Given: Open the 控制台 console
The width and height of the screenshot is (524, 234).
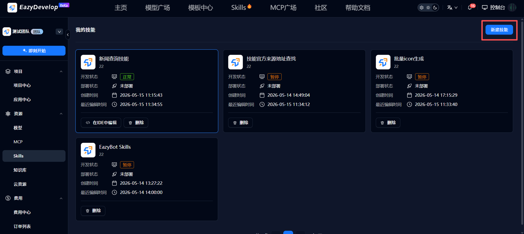Looking at the screenshot, I should tap(493, 8).
